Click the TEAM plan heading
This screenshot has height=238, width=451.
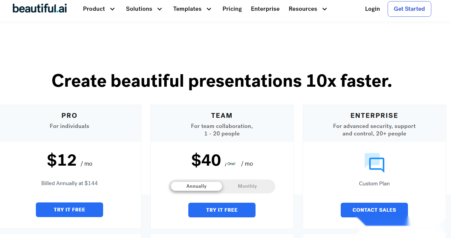pyautogui.click(x=222, y=115)
